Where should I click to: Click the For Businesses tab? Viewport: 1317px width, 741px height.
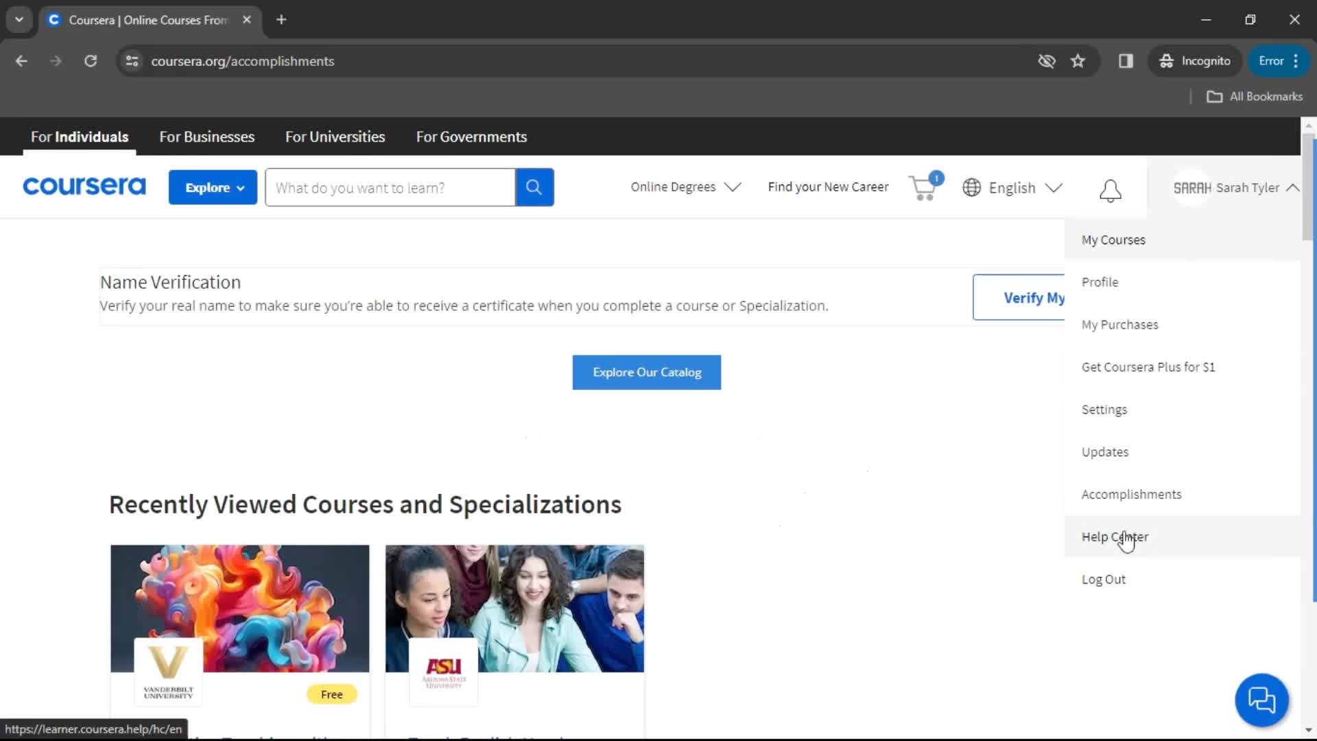tap(206, 136)
